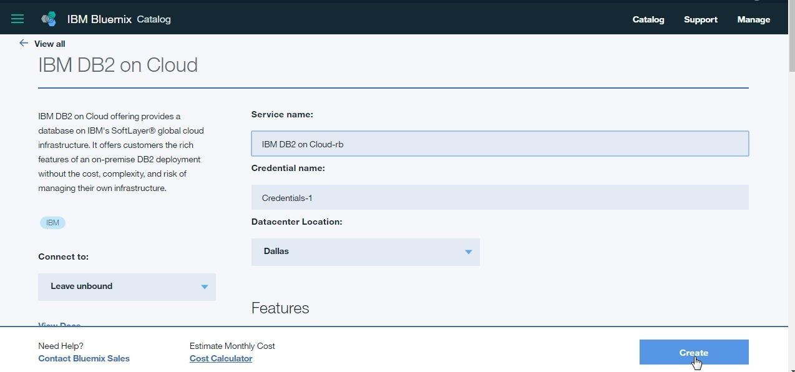Go to IBM Bluemix Catalog title link

[x=119, y=19]
